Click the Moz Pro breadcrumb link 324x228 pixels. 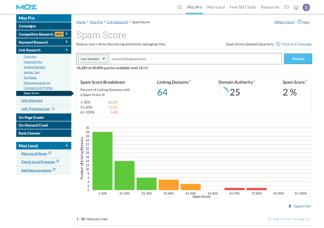coord(96,22)
